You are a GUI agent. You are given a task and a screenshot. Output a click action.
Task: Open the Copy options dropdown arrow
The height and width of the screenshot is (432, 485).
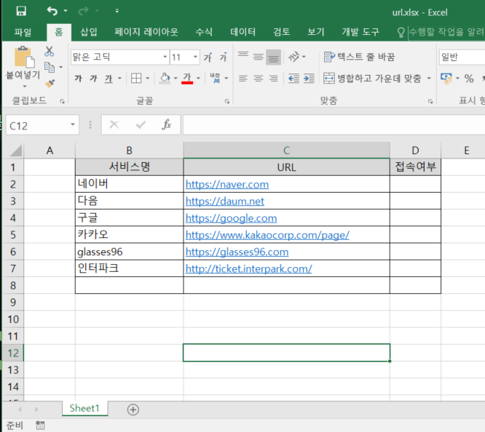[x=61, y=67]
